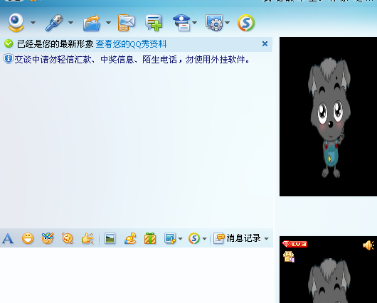The width and height of the screenshot is (377, 303).
Task: Open the emoticon smiley picker
Action: click(x=28, y=238)
